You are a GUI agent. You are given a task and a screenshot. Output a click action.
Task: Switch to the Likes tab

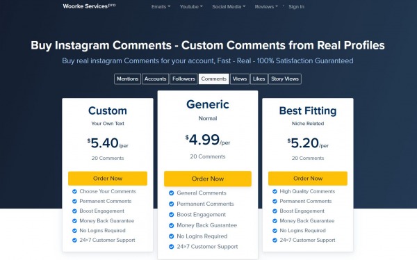point(259,79)
